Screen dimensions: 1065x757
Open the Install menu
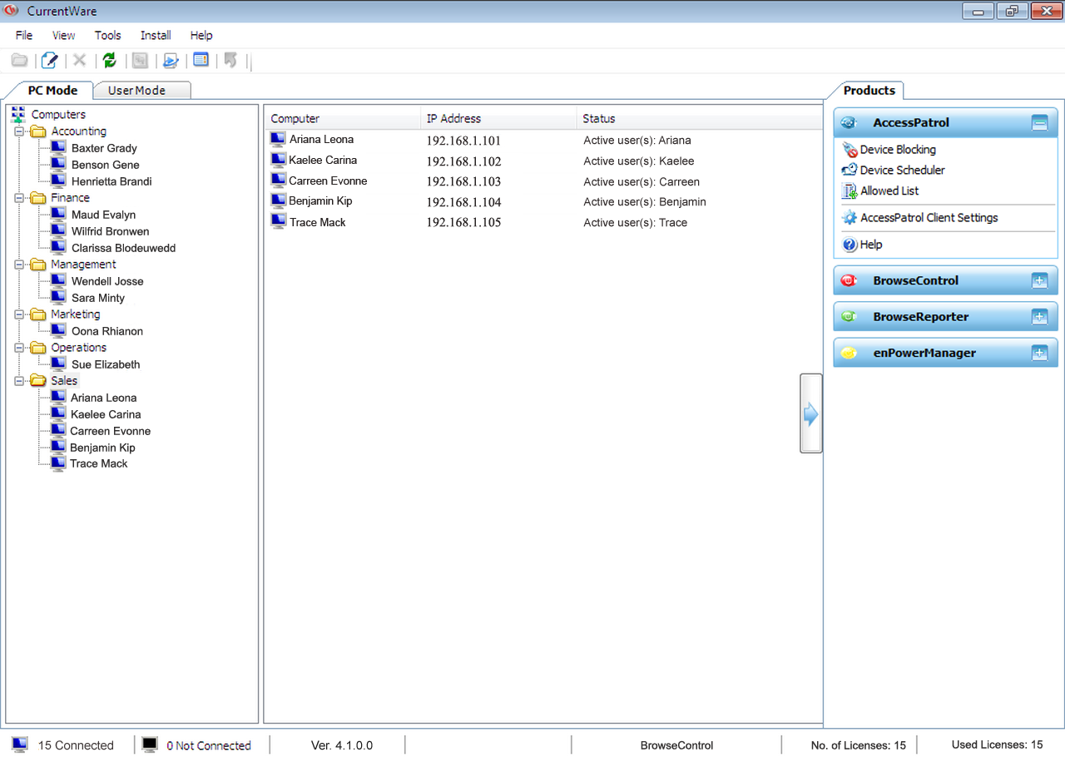156,36
